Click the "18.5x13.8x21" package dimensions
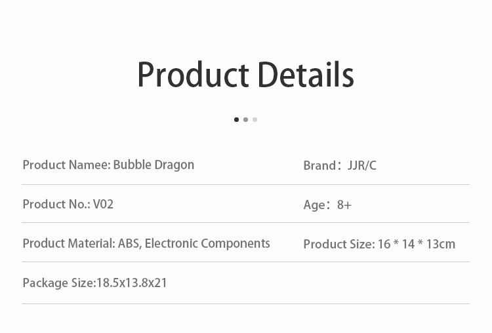Image resolution: width=492 pixels, height=333 pixels. (132, 283)
